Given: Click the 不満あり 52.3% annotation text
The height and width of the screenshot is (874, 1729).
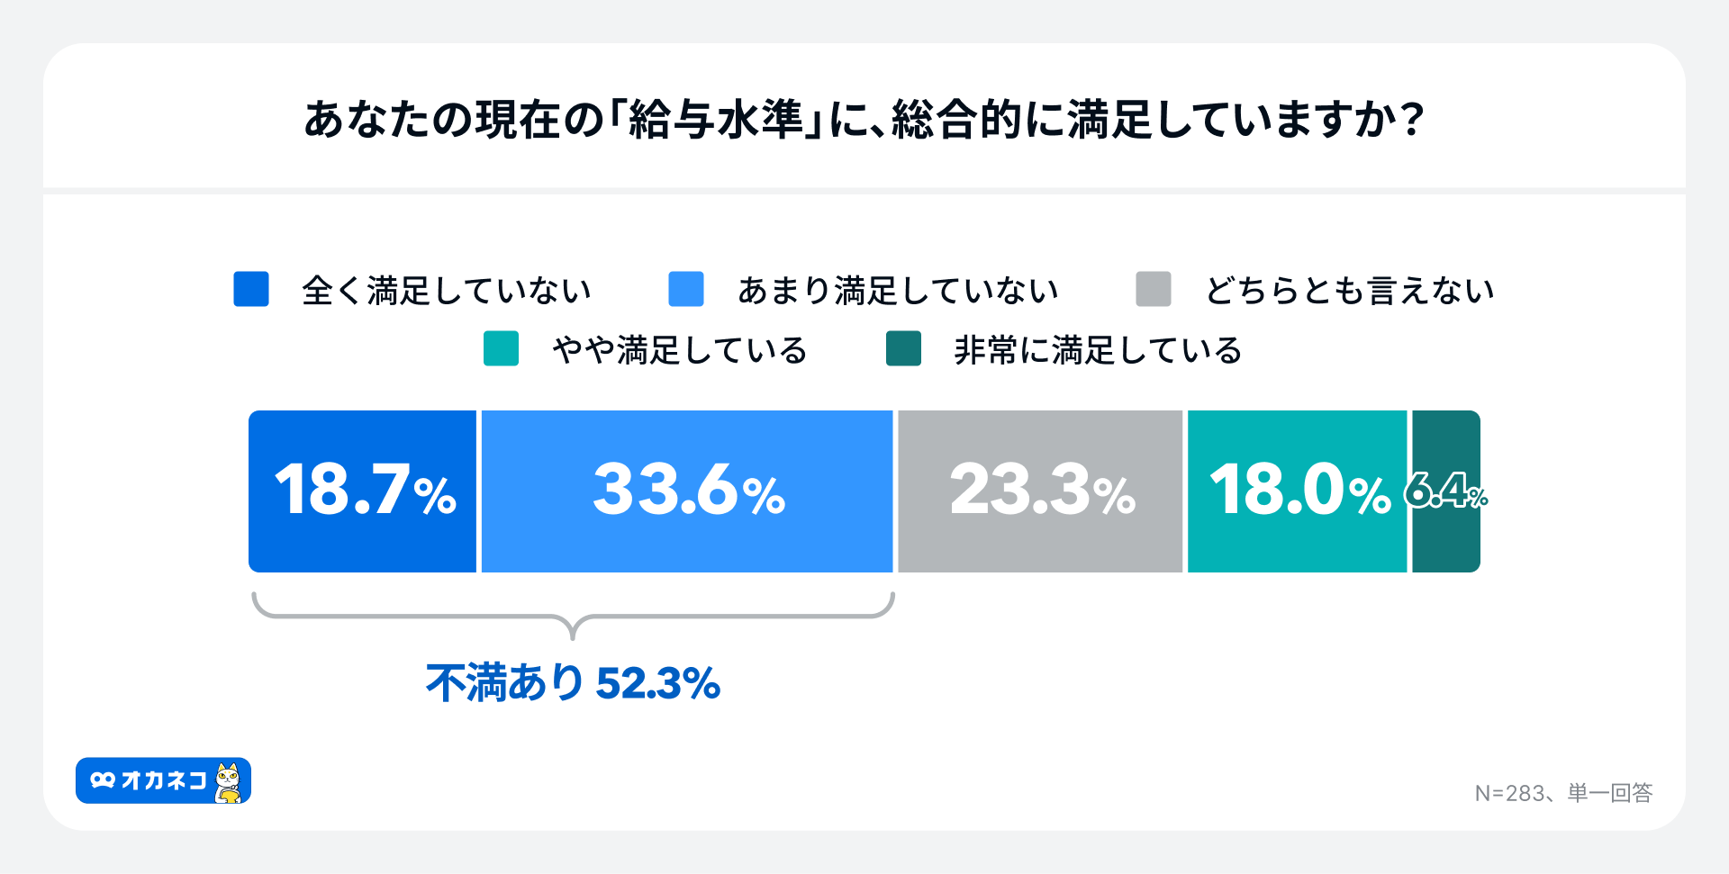Looking at the screenshot, I should click(x=573, y=682).
